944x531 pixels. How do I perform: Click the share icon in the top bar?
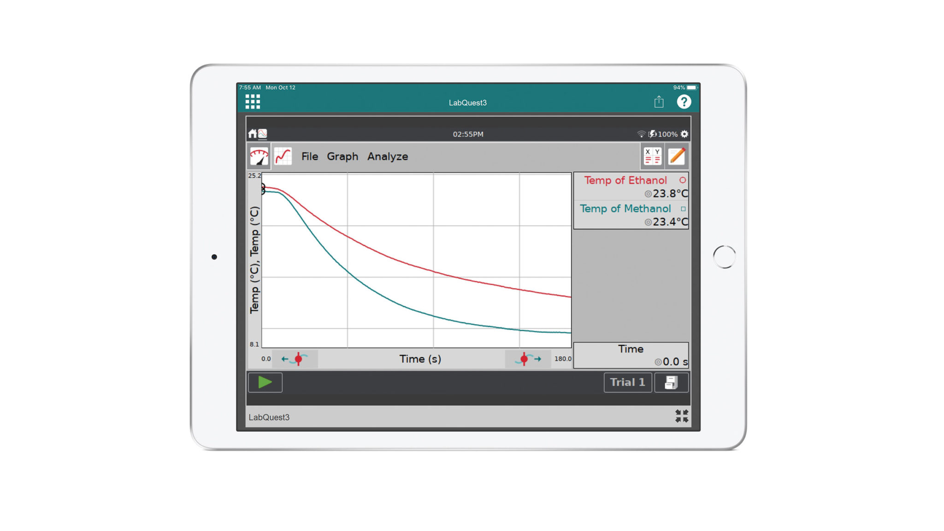[x=658, y=101]
